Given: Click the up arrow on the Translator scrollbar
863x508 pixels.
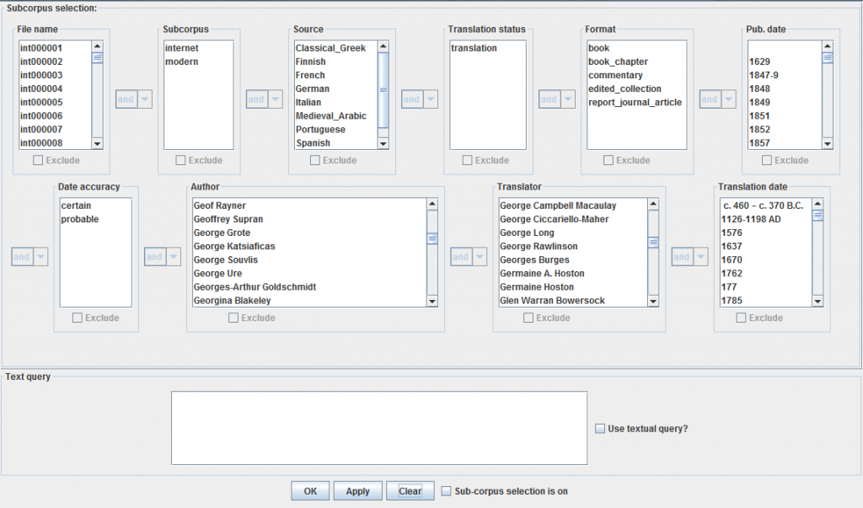Looking at the screenshot, I should pyautogui.click(x=653, y=202).
